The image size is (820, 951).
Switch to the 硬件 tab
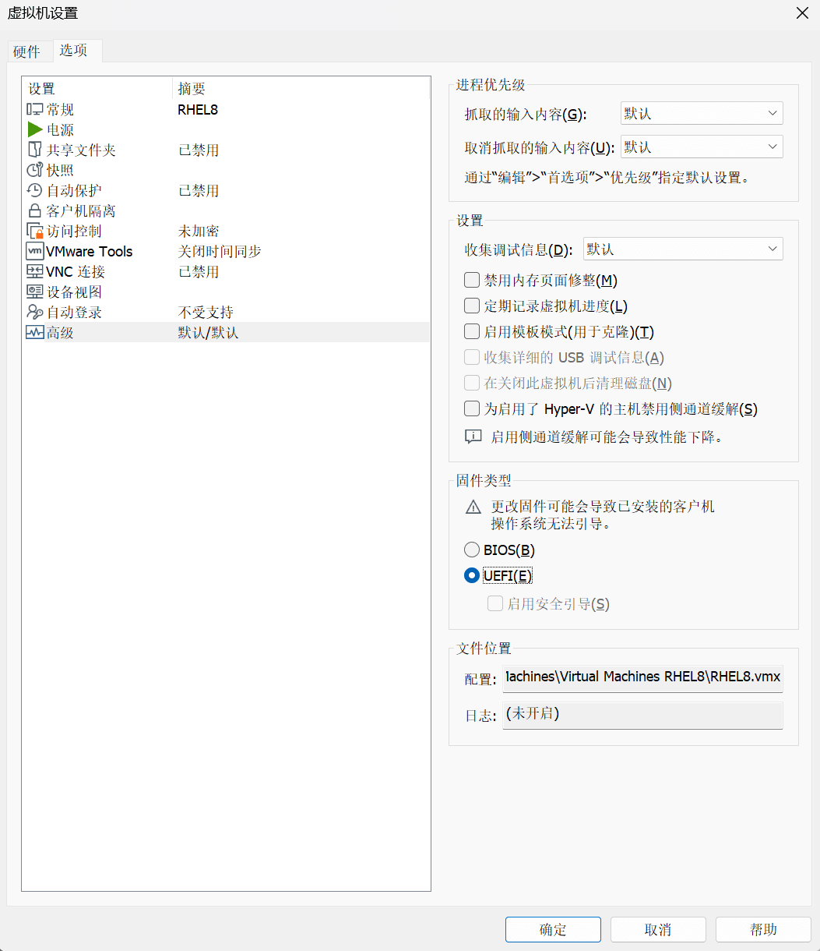click(x=27, y=51)
